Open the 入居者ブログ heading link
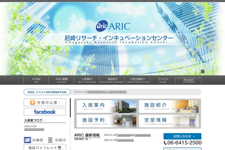 point(34,120)
